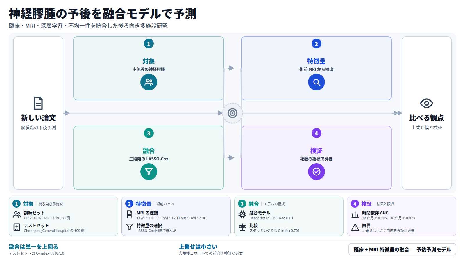Click text UCSF-TCIA コホートの 183 例
Screen dimensions: 465x261
(x=47, y=218)
